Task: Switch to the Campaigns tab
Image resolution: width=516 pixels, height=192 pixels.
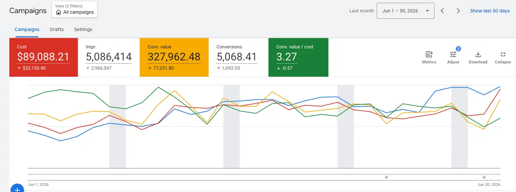Action: coord(27,29)
